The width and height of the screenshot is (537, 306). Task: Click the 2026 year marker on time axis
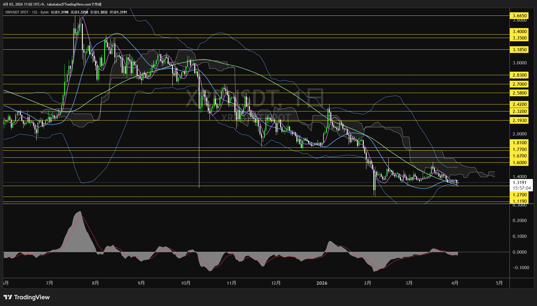coord(322,283)
